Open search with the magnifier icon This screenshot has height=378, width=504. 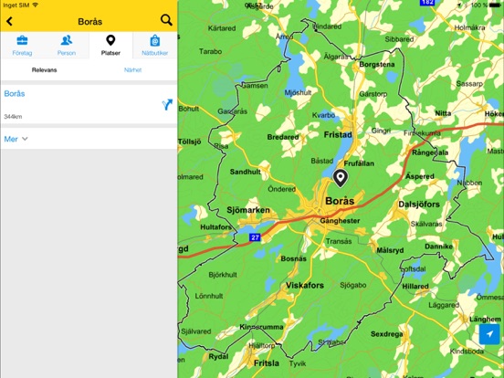tap(166, 20)
